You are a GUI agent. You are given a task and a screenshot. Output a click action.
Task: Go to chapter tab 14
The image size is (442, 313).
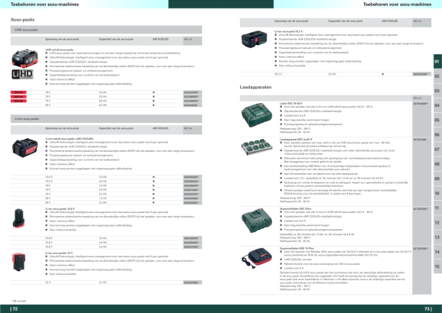click(x=437, y=252)
